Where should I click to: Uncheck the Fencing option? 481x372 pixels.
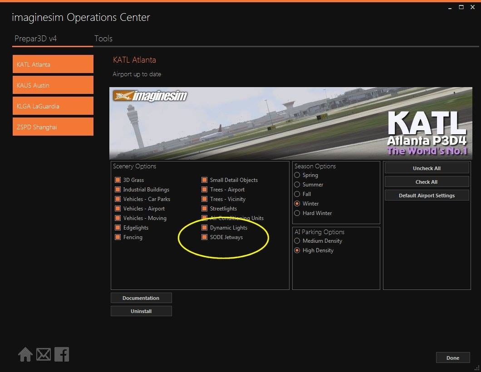(x=118, y=237)
